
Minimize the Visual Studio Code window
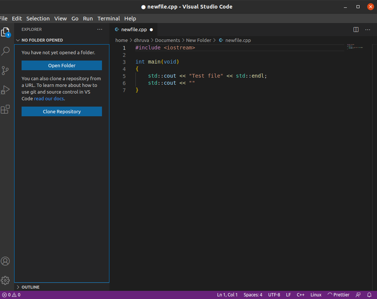[x=345, y=7]
